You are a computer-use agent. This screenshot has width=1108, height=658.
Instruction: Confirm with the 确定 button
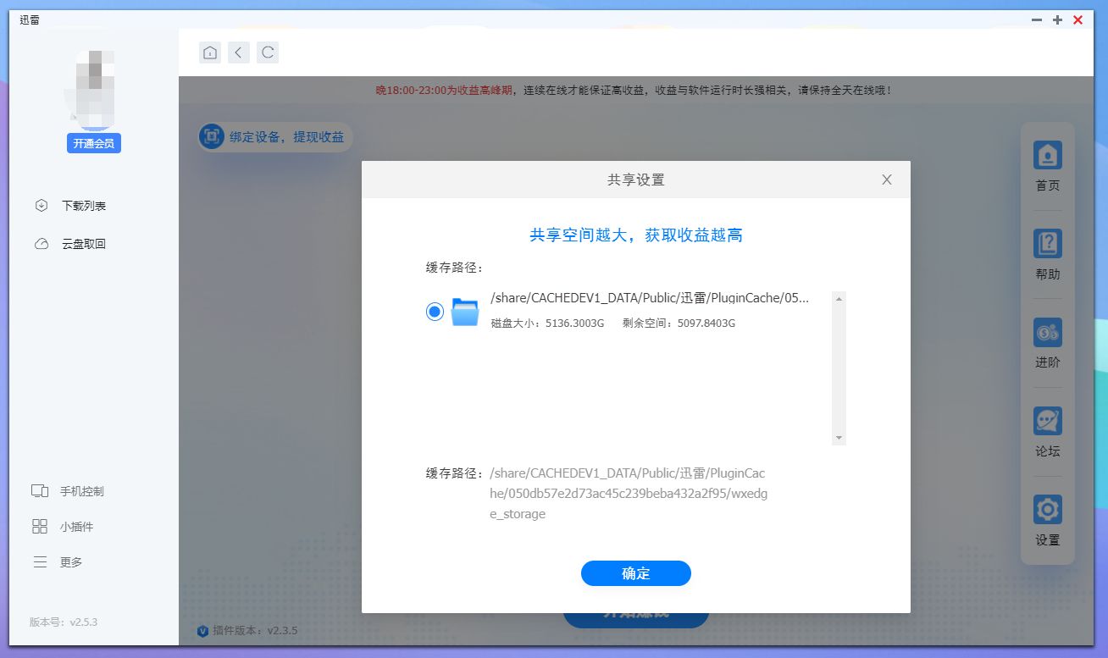(x=636, y=573)
